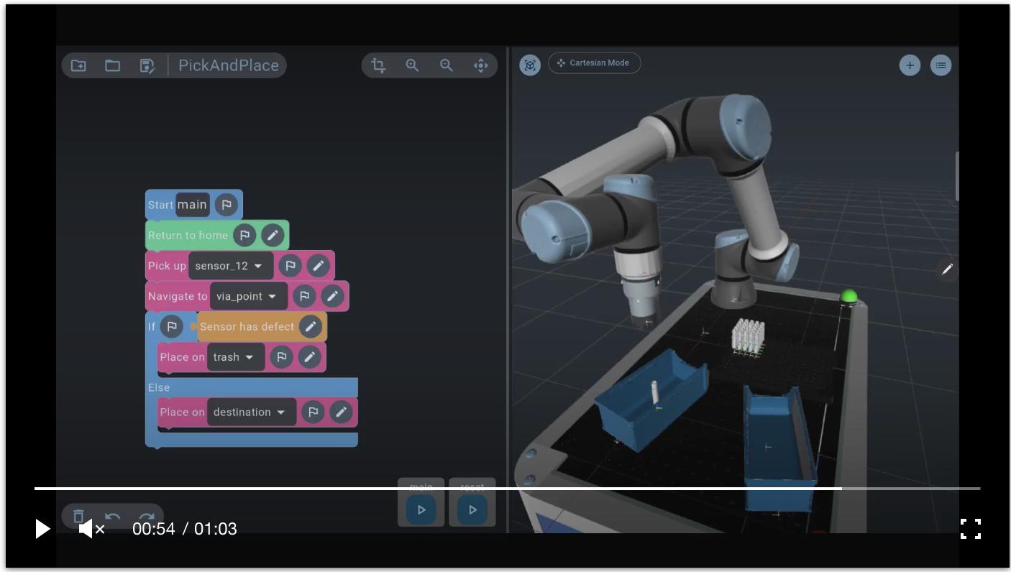The height and width of the screenshot is (572, 1011).
Task: Open the project folder icon
Action: (113, 65)
